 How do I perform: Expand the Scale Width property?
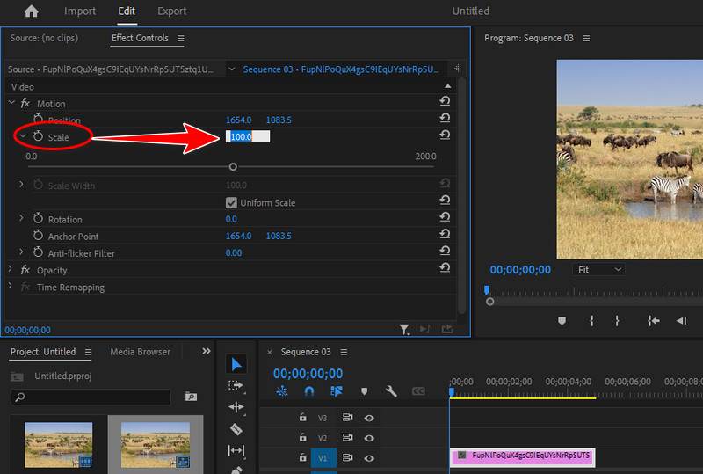[20, 184]
